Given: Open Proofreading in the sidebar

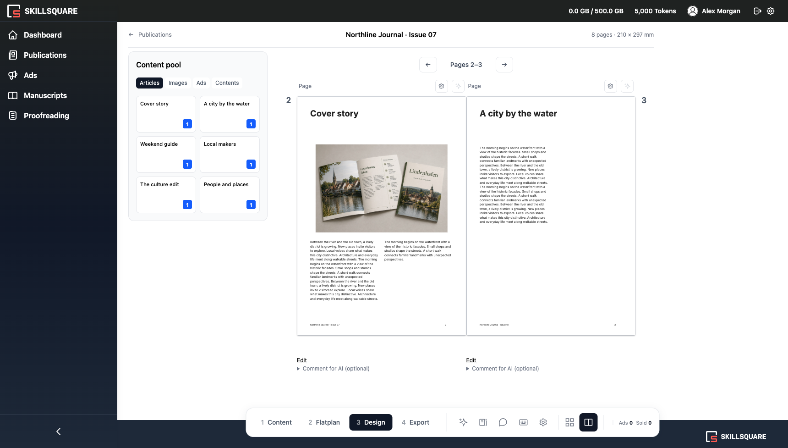Looking at the screenshot, I should point(46,116).
